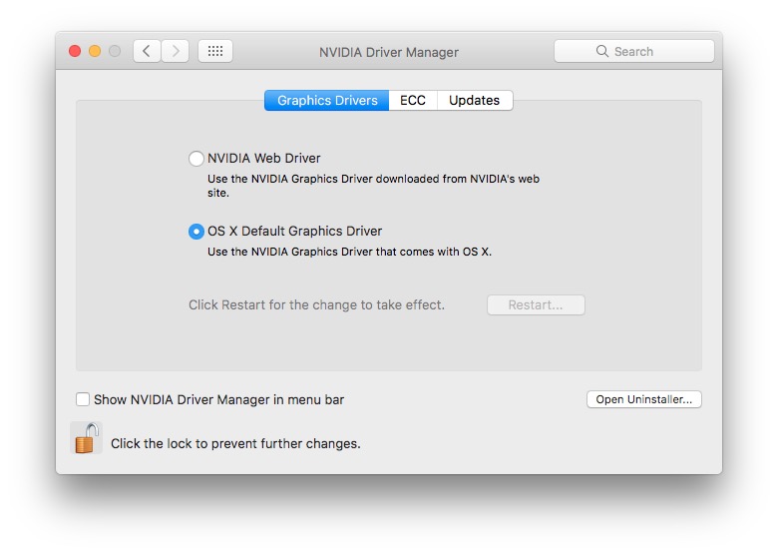Viewport: 778px width, 554px height.
Task: Click the NVIDIA Driver Manager window title
Action: (389, 52)
